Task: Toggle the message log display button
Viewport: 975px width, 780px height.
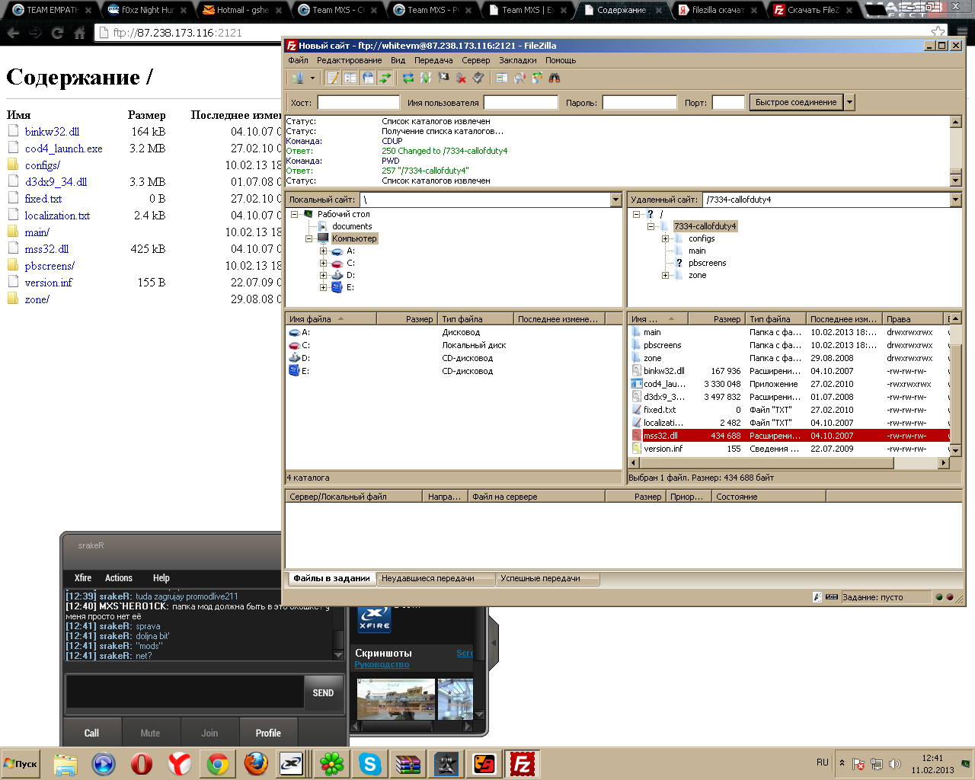Action: pyautogui.click(x=333, y=78)
